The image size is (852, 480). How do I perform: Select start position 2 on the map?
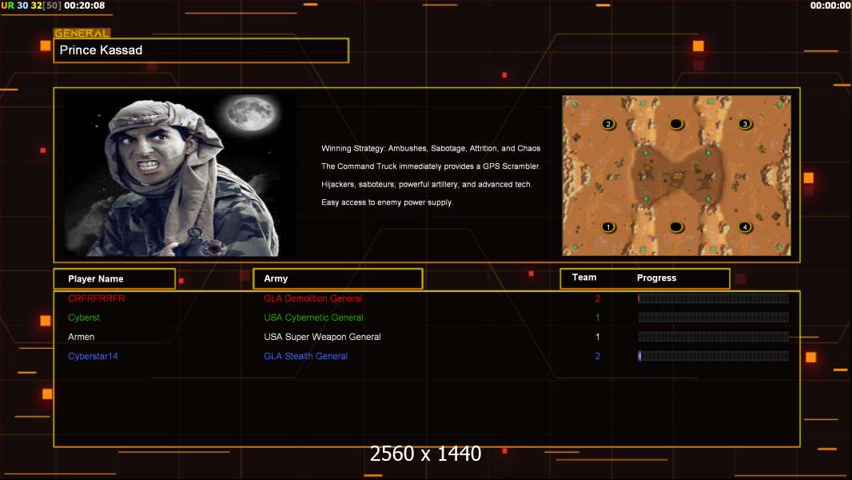pyautogui.click(x=608, y=124)
